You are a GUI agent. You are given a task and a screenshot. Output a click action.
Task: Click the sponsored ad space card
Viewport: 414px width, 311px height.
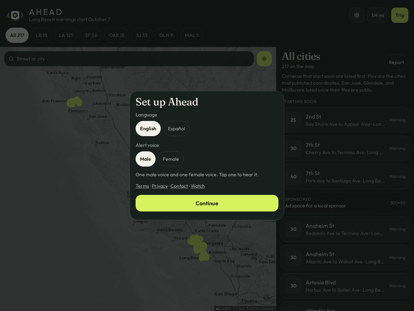[345, 203]
